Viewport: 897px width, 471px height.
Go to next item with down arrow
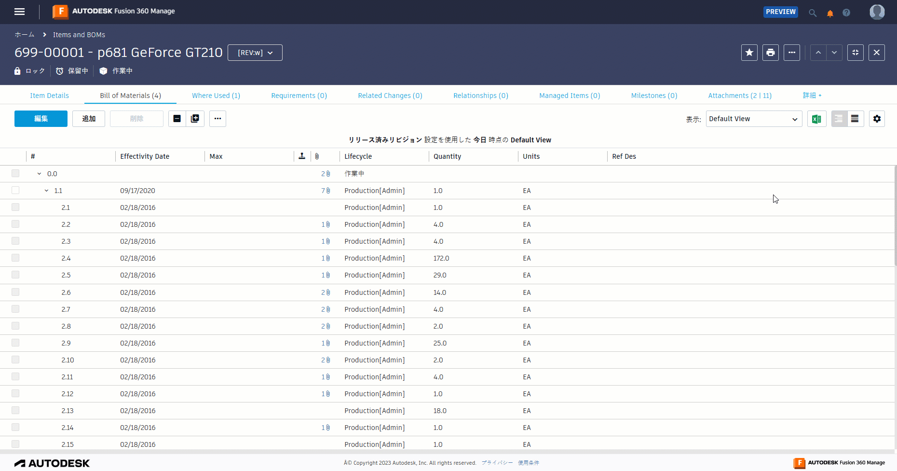pyautogui.click(x=834, y=53)
